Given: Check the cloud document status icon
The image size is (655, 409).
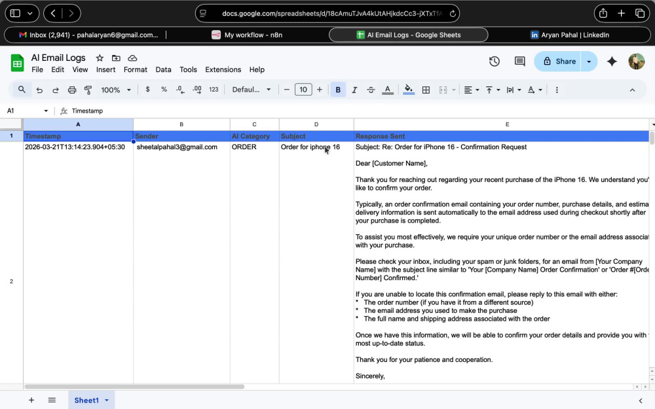Looking at the screenshot, I should click(x=132, y=58).
